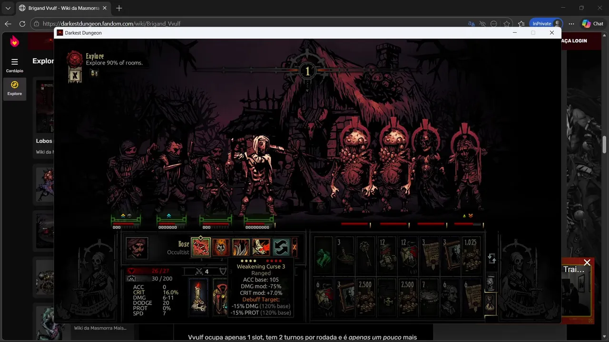The image size is (609, 342).
Task: Expand the tab search dropdown
Action: pyautogui.click(x=8, y=8)
